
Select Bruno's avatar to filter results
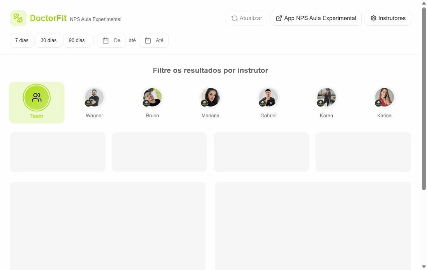[x=152, y=97]
